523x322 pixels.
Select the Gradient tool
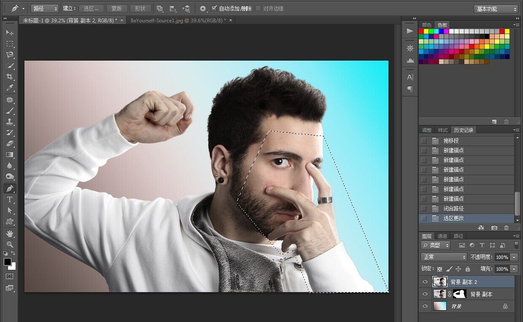10,154
